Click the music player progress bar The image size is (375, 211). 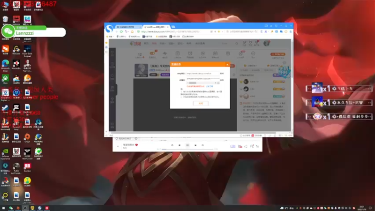(x=187, y=149)
